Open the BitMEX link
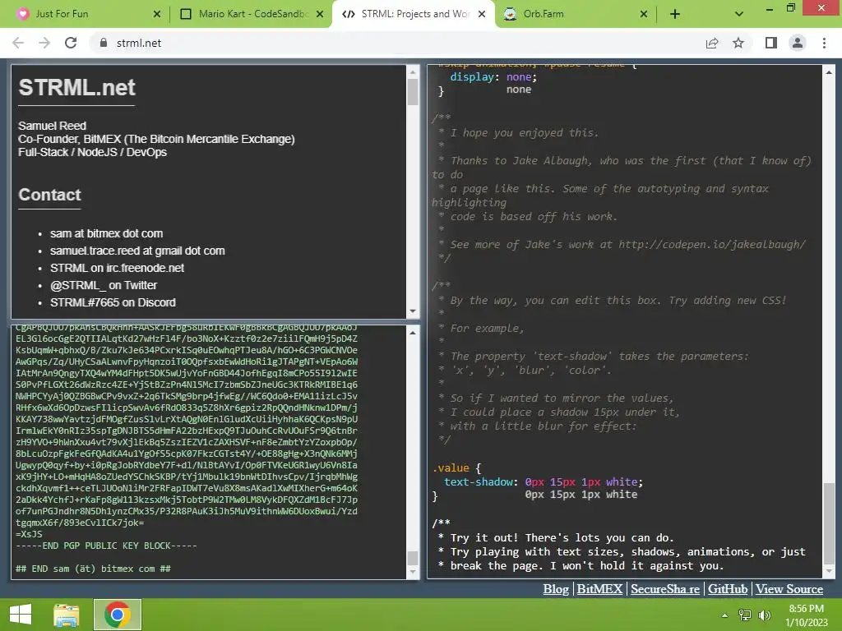Image resolution: width=842 pixels, height=631 pixels. click(x=599, y=588)
